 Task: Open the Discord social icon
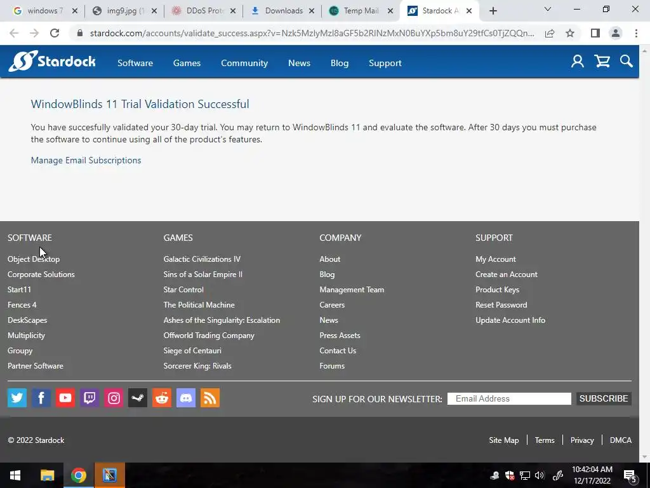pyautogui.click(x=186, y=398)
